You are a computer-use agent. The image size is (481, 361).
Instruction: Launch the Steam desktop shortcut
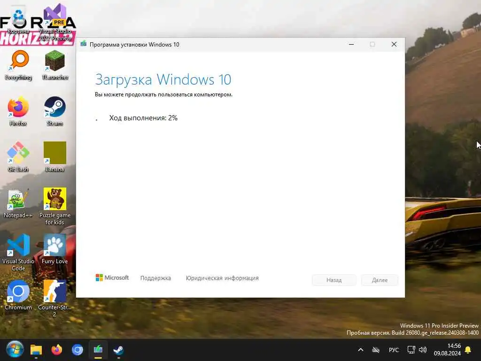[x=54, y=111]
